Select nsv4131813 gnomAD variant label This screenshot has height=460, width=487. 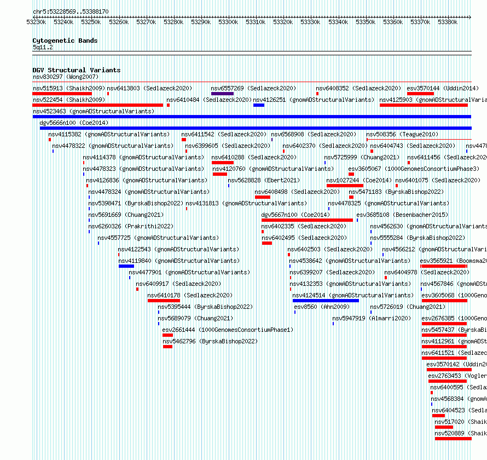click(x=246, y=203)
